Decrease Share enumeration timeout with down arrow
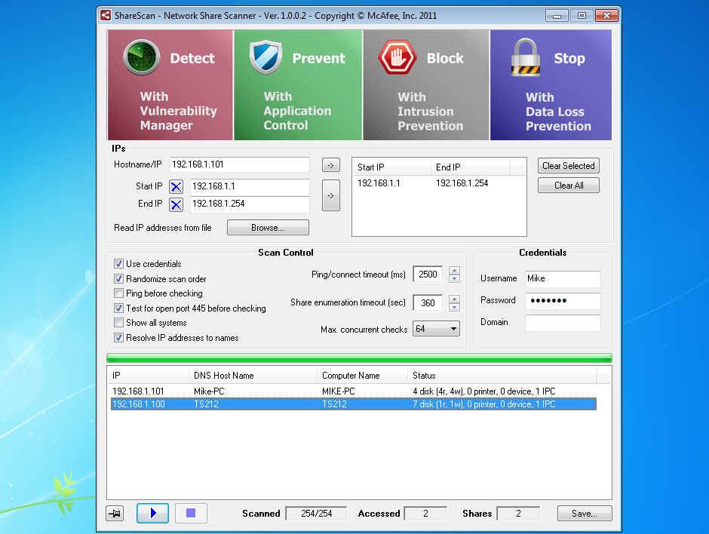709x534 pixels. pyautogui.click(x=454, y=307)
